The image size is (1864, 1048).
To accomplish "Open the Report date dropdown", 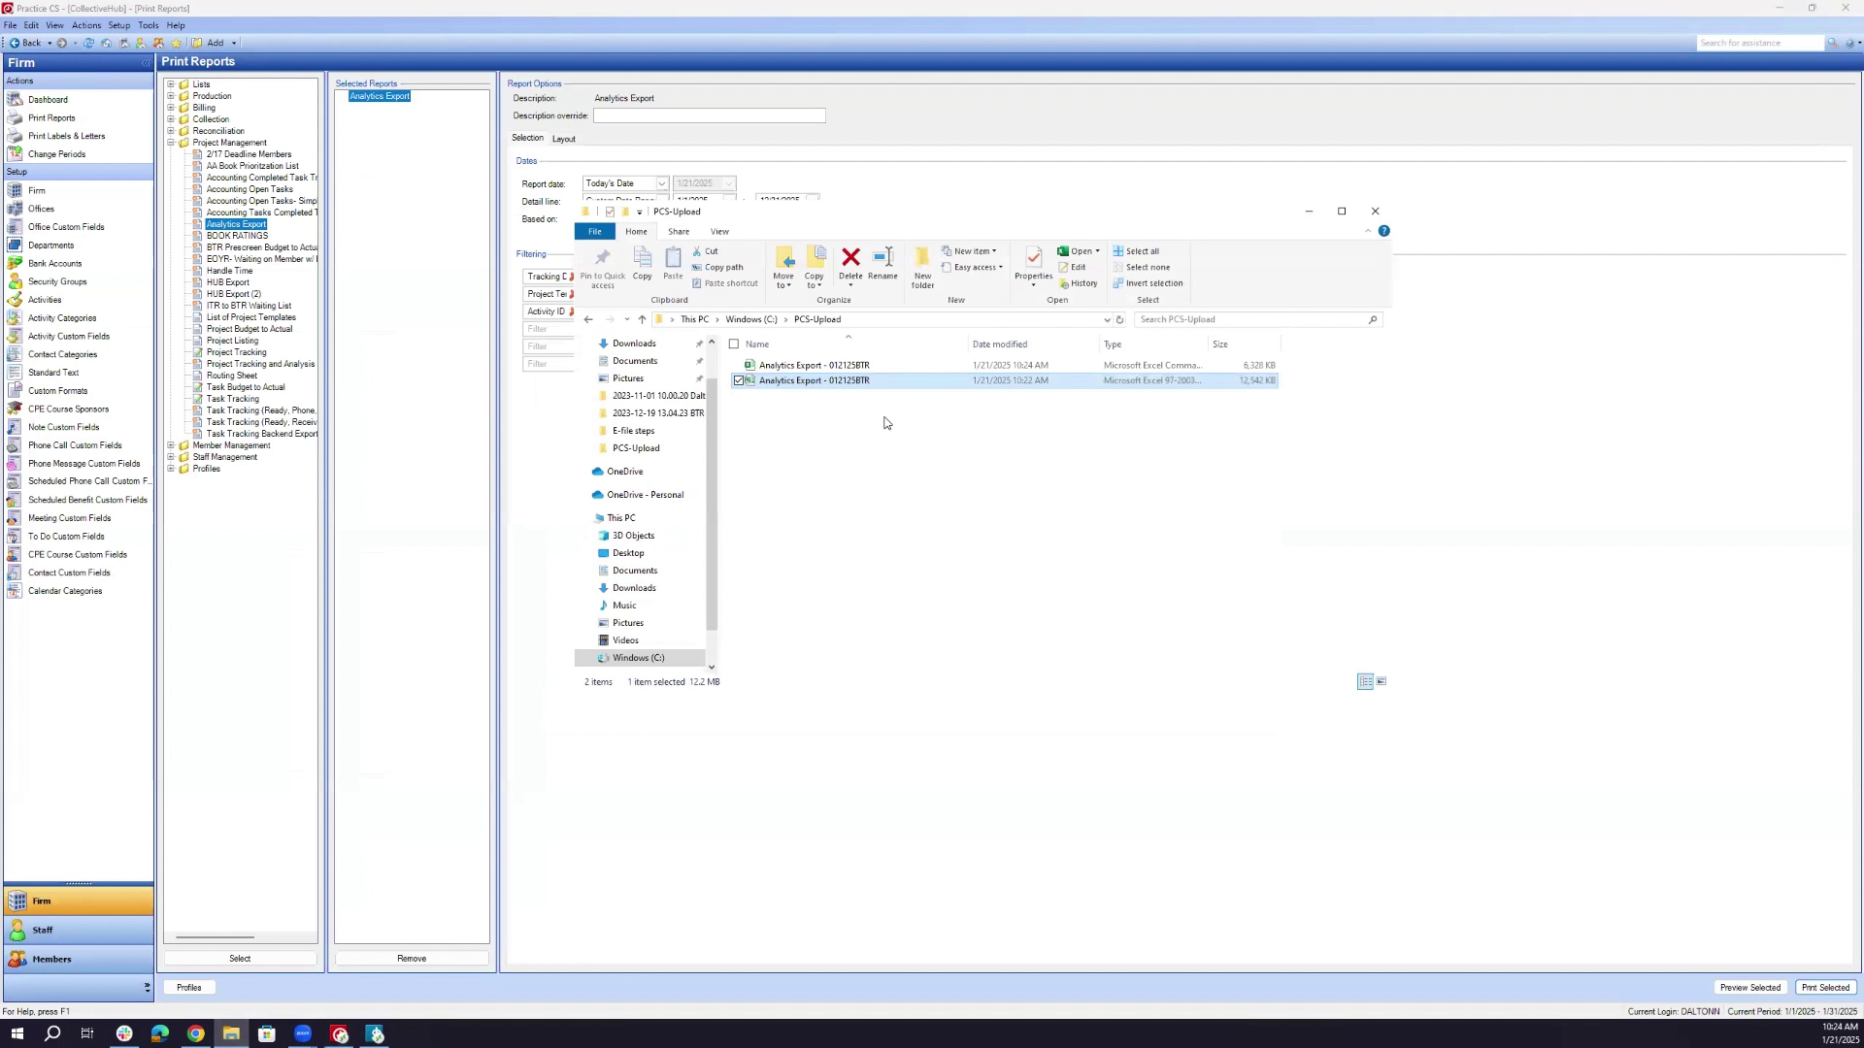I will 661,184.
